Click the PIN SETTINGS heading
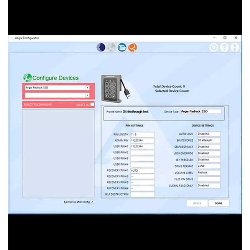The image size is (250, 250). coord(134,126)
